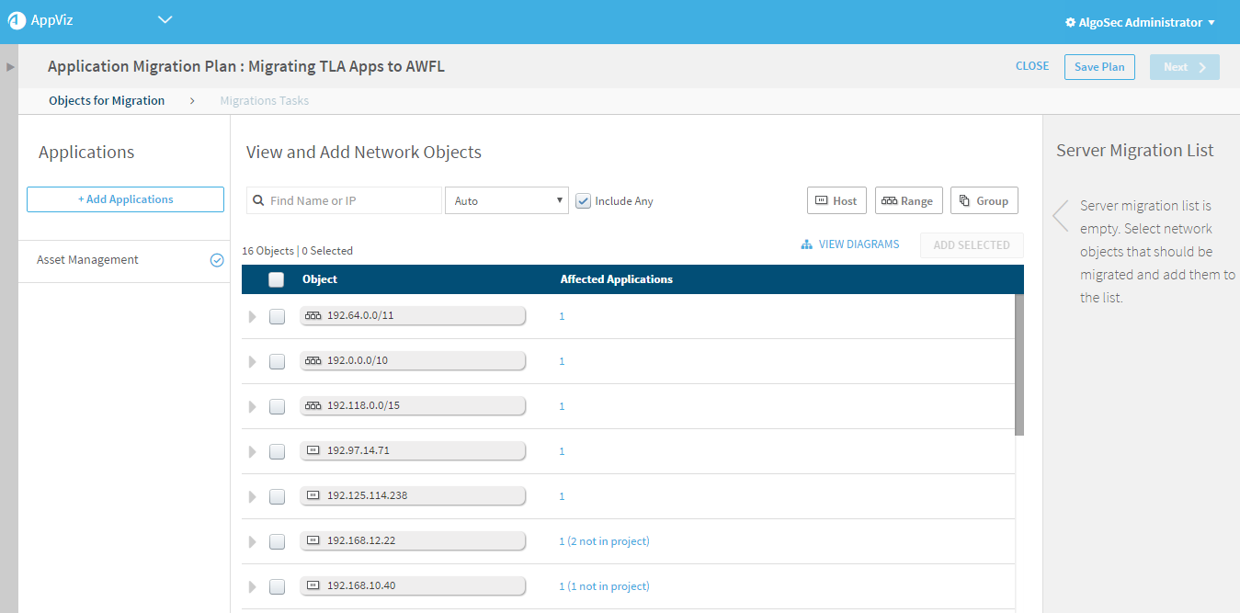
Task: Add a Host network object
Action: pyautogui.click(x=836, y=201)
